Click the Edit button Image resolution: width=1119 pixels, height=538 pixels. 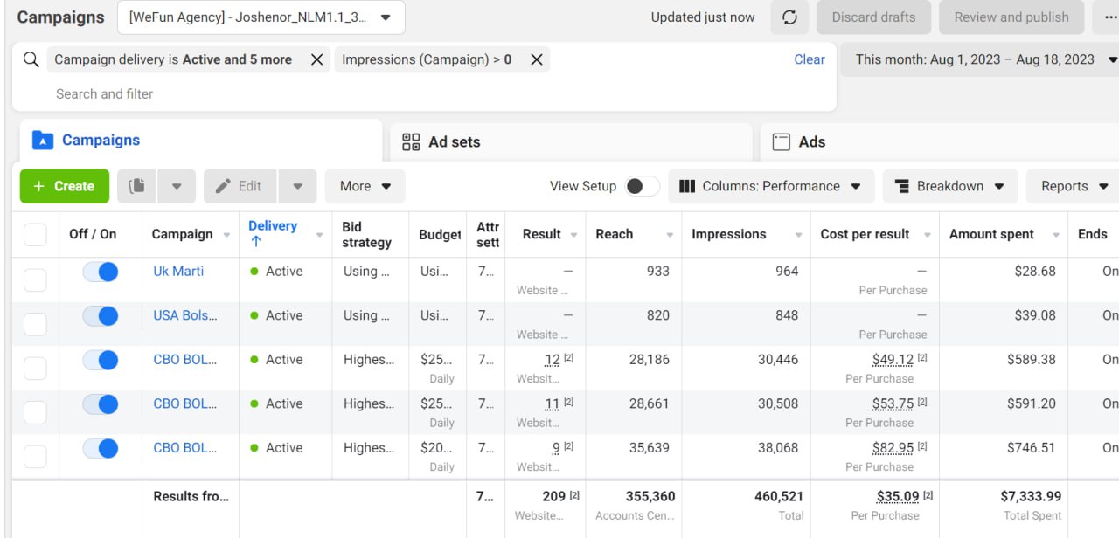click(x=240, y=186)
